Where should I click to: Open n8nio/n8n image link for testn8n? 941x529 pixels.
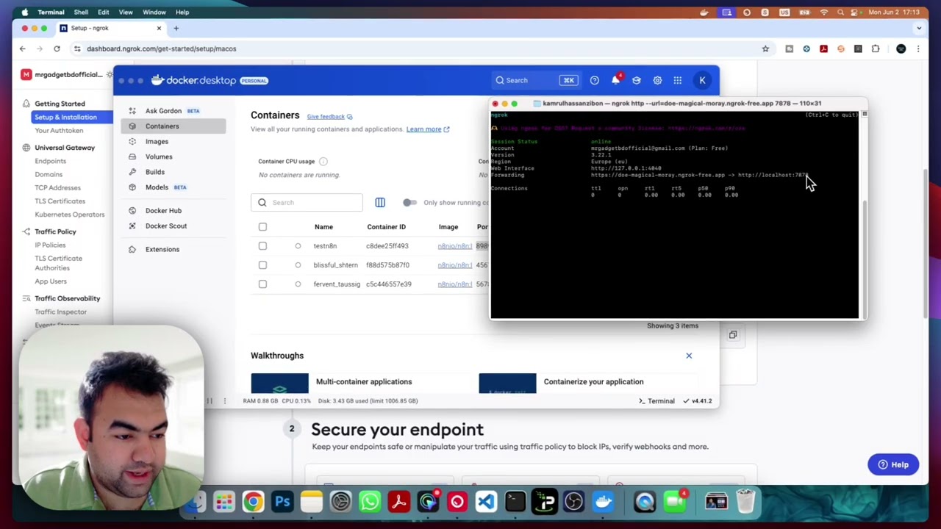[x=454, y=246]
